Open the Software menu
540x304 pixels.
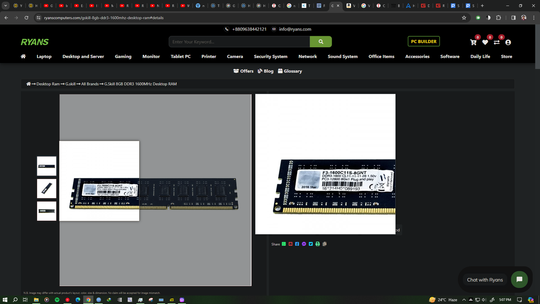coord(450,56)
